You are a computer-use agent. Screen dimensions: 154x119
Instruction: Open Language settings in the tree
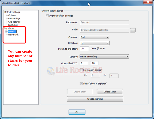13,25
